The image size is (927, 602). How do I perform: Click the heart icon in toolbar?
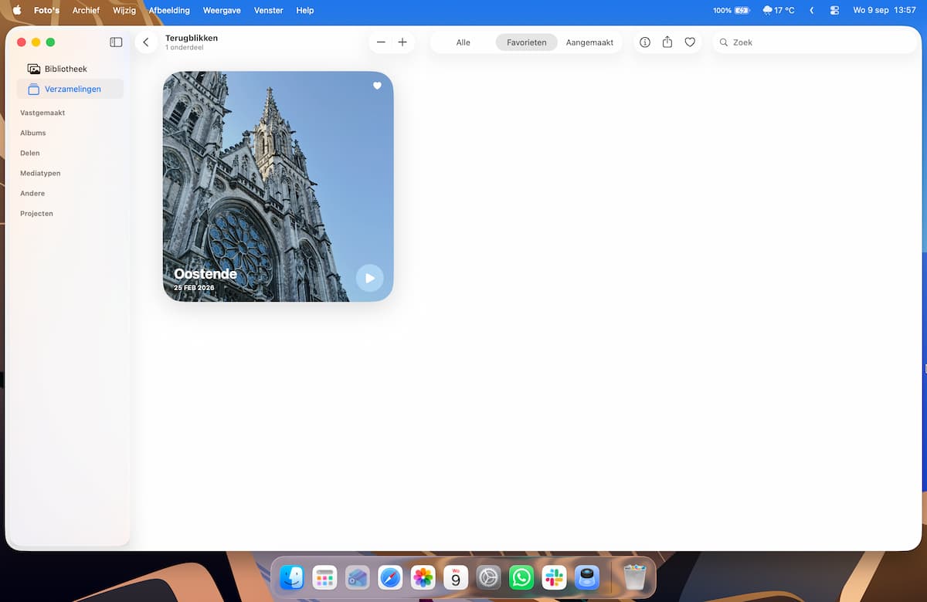click(690, 42)
